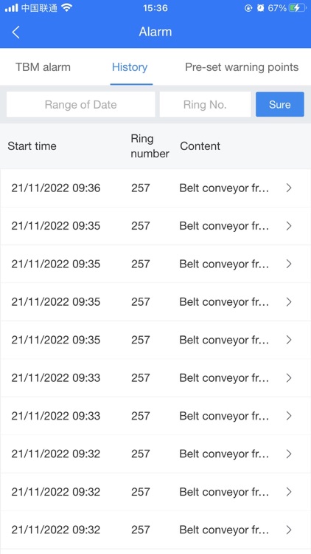Tap the alarm clock status icon
Screen dimensions: 311x554
pos(261,8)
